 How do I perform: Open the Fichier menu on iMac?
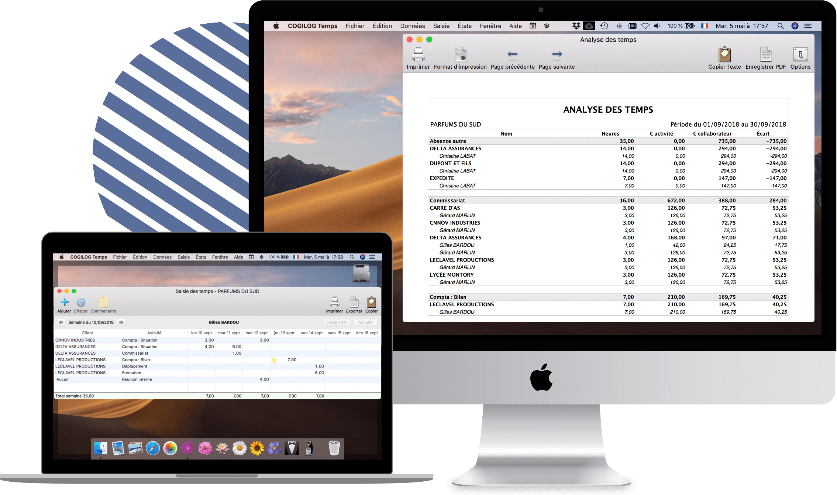(x=355, y=26)
